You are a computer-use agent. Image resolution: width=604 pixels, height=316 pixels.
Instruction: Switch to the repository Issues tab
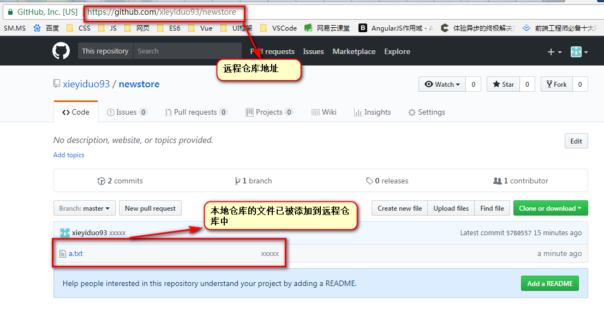point(127,112)
